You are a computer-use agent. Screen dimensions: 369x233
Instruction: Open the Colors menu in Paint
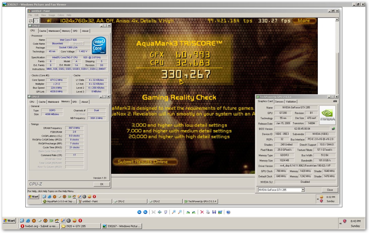click(x=61, y=15)
